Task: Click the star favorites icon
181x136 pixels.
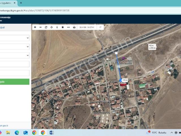Action: (x=63, y=27)
